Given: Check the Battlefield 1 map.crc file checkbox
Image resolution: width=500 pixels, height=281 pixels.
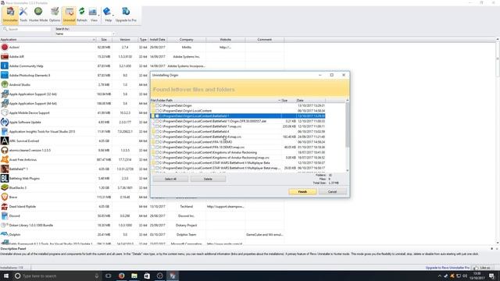Looking at the screenshot, I should tap(157, 126).
